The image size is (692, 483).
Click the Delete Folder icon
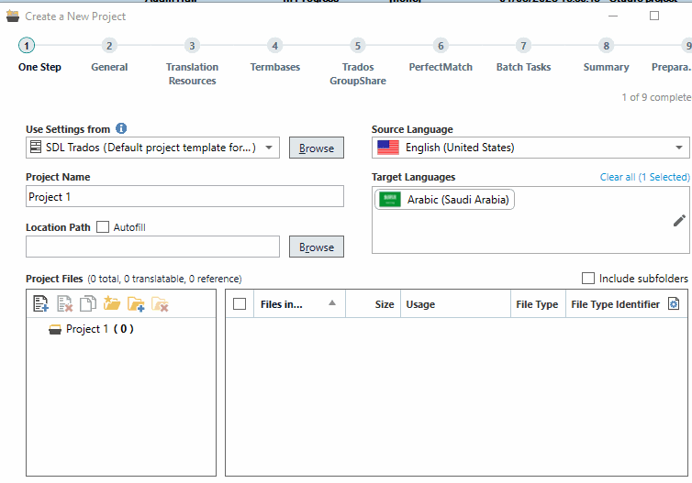(x=160, y=303)
